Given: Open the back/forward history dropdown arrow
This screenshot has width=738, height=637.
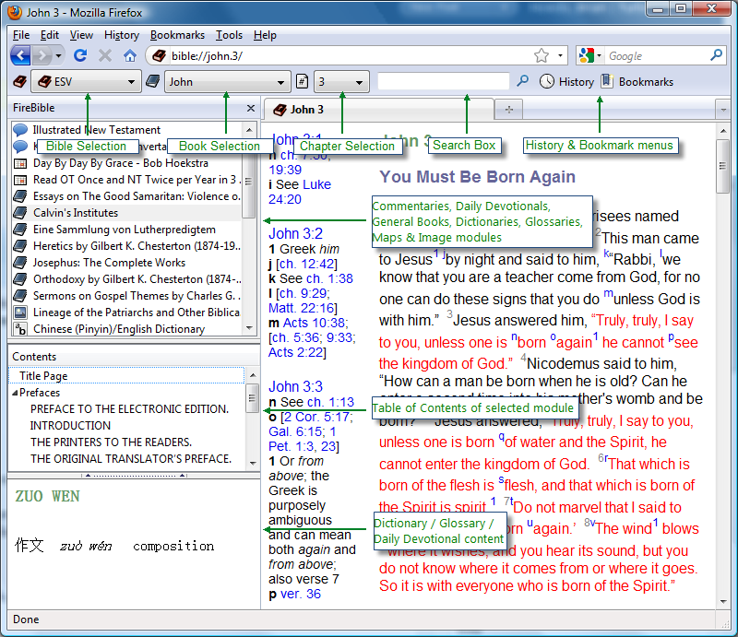Looking at the screenshot, I should [x=58, y=56].
